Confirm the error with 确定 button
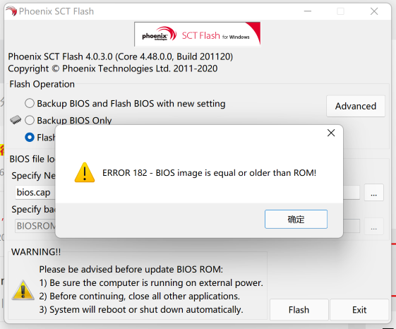Viewport: 396px width, 329px height. coord(296,219)
